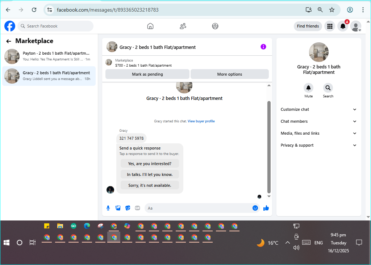Open the Facebook menu grid icon

tap(330, 26)
